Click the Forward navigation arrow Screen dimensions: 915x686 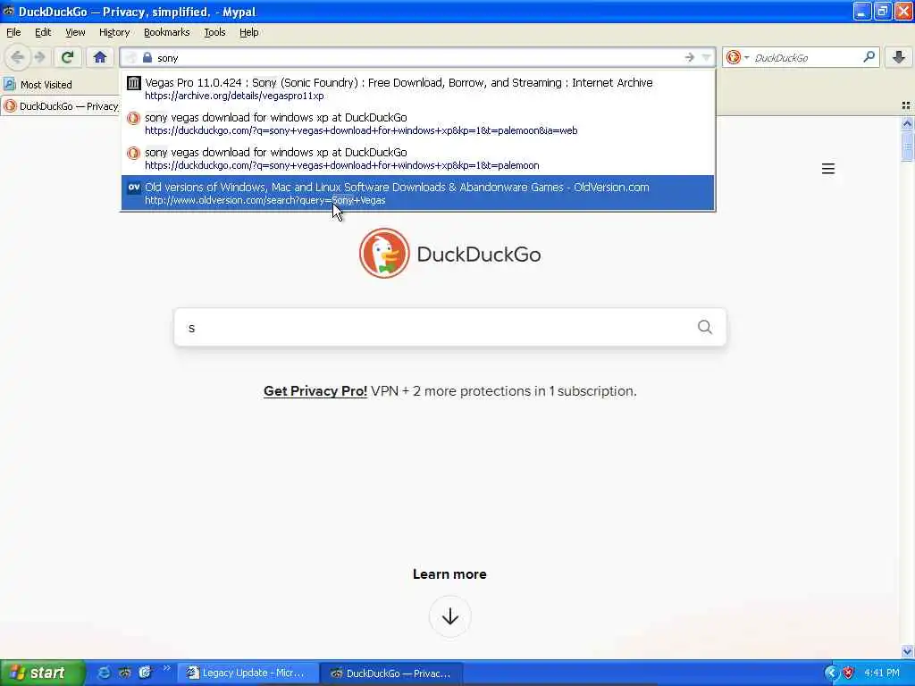(x=39, y=57)
